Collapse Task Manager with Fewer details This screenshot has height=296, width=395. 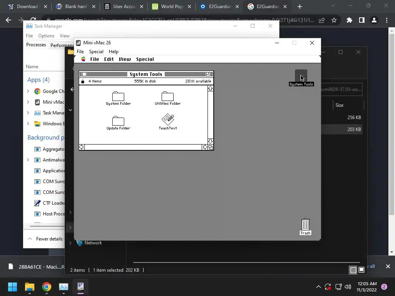46,239
